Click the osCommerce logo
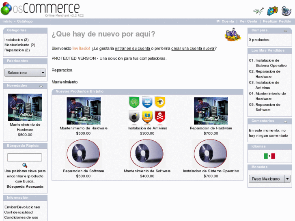 pyautogui.click(x=42, y=9)
